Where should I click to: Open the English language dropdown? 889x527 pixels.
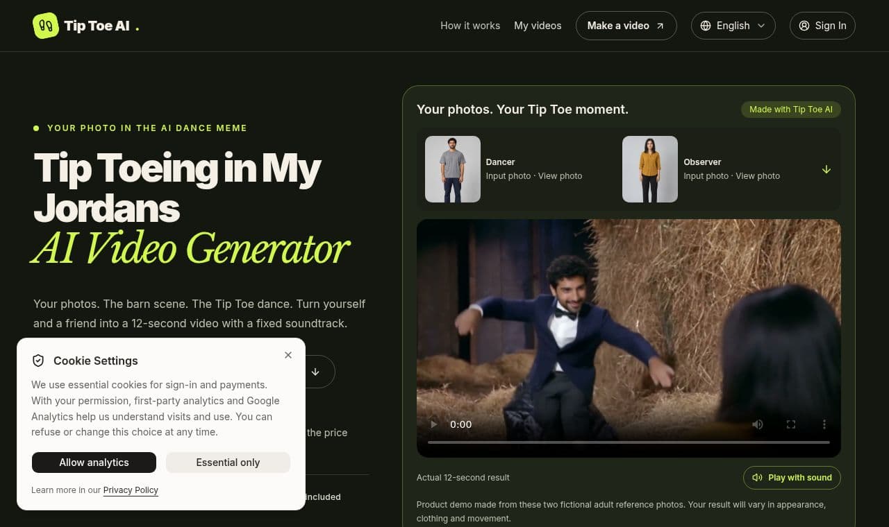[733, 26]
